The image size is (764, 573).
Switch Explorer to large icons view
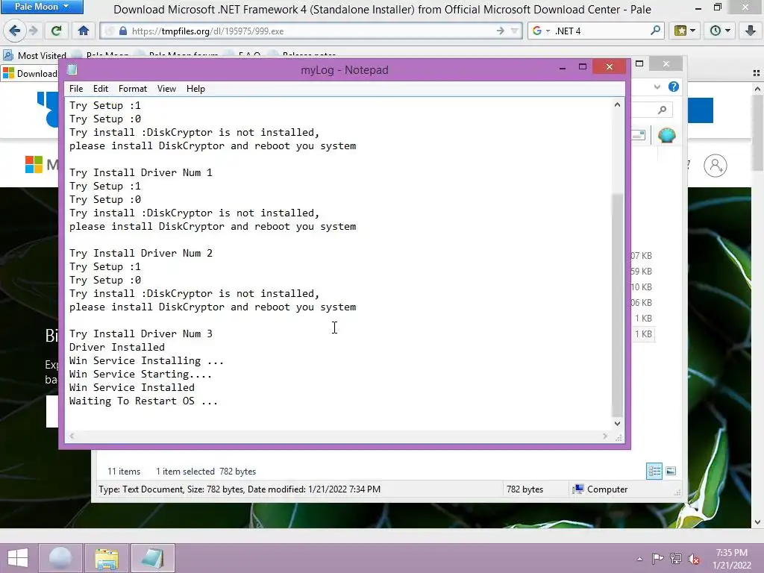(x=671, y=471)
